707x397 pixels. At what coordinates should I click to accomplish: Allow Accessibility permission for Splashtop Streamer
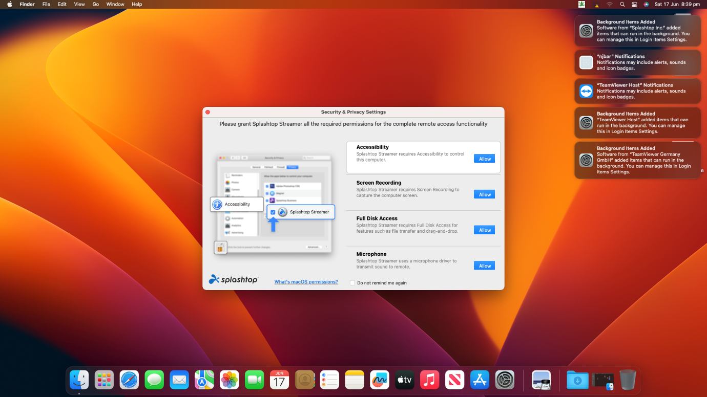(485, 159)
